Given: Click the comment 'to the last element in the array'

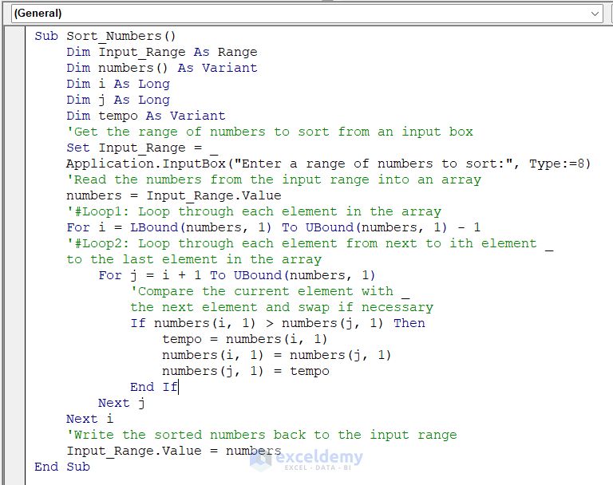Looking at the screenshot, I should pyautogui.click(x=194, y=259).
